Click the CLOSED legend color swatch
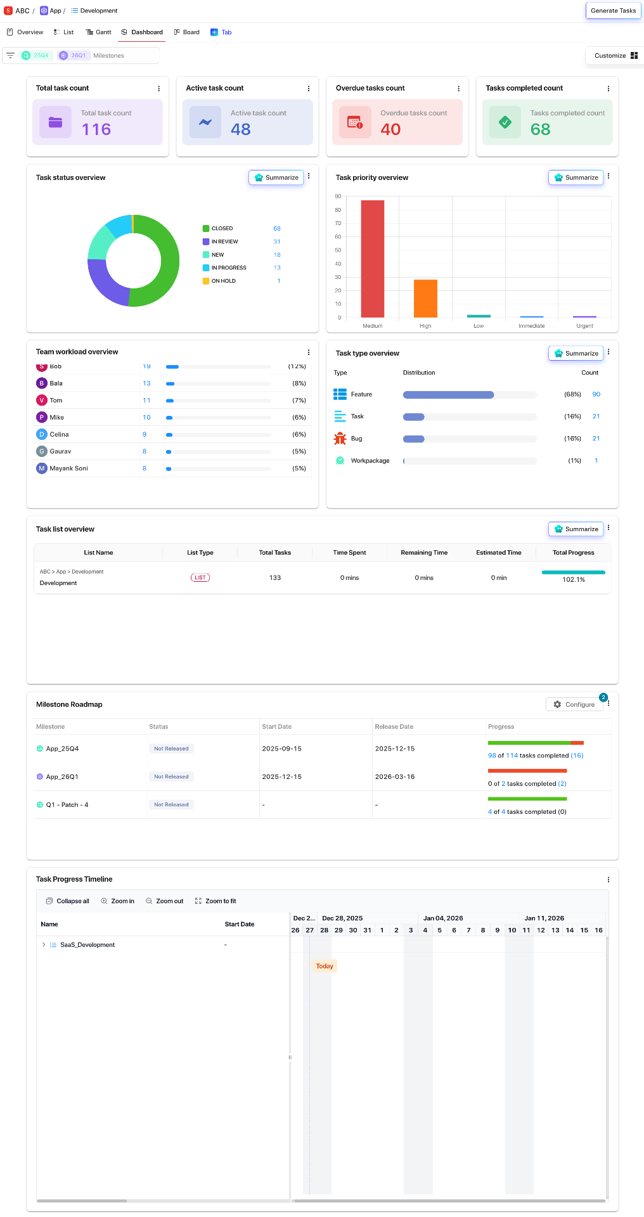This screenshot has width=644, height=1217. pyautogui.click(x=206, y=228)
